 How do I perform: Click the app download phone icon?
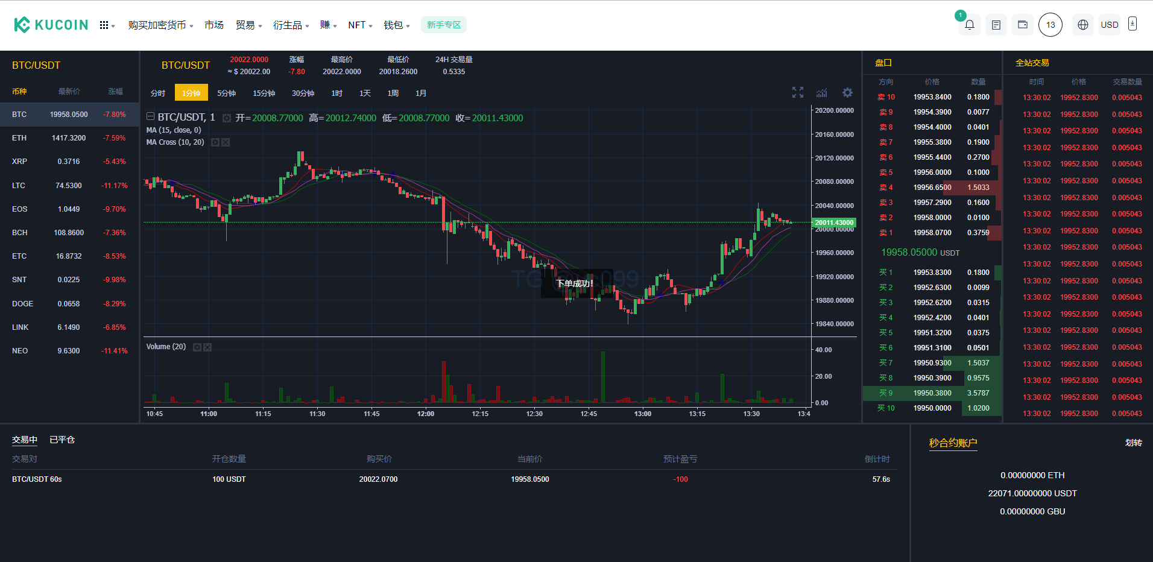1132,24
